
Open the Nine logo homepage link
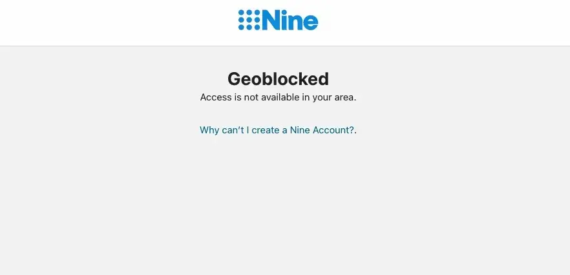[279, 21]
